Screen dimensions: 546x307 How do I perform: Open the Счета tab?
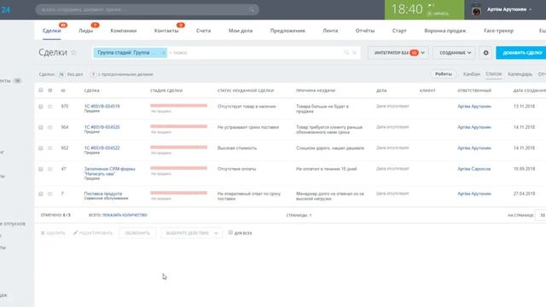click(203, 31)
